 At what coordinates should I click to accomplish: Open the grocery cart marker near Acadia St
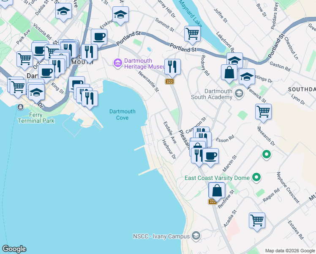tap(257, 221)
